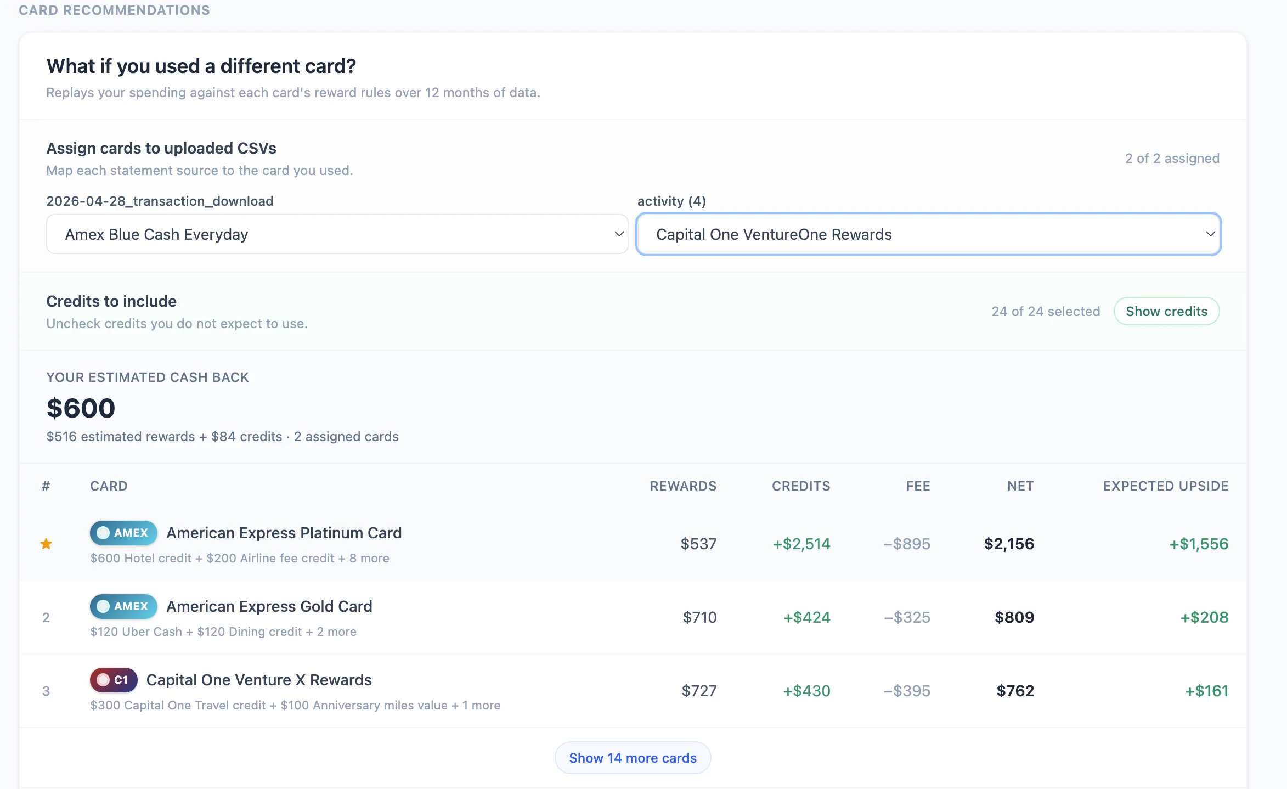Viewport: 1287px width, 789px height.
Task: Click the +$161 expected upside value
Action: coord(1206,691)
